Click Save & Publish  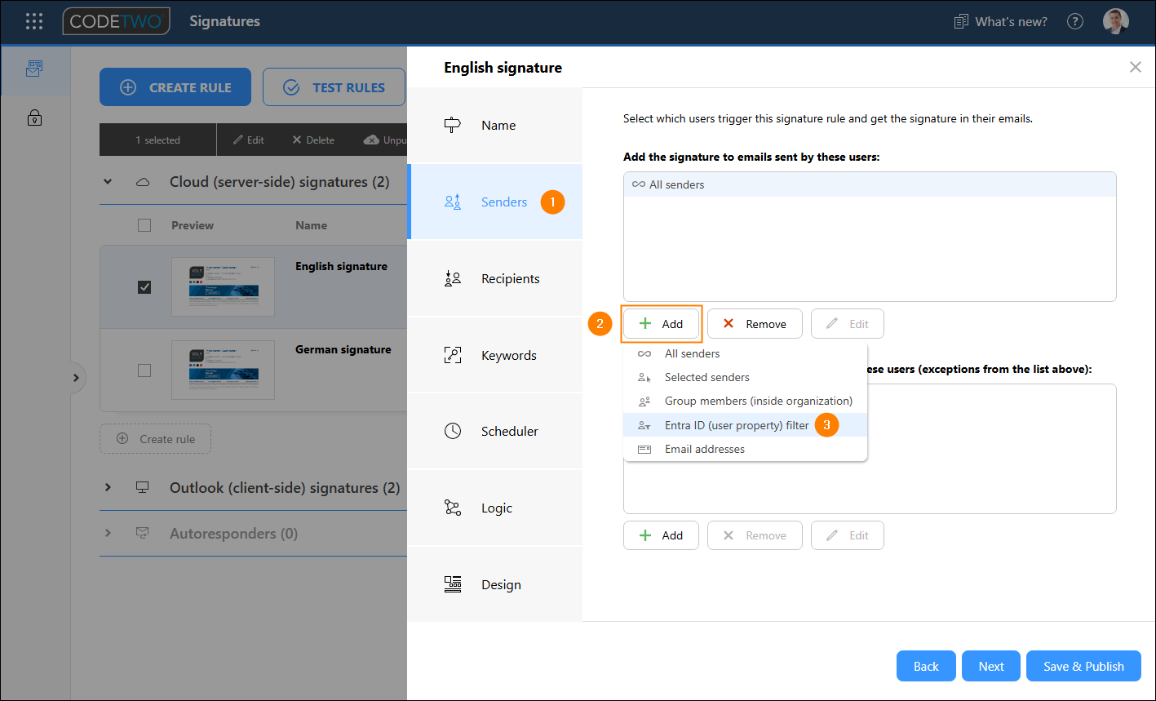1083,666
